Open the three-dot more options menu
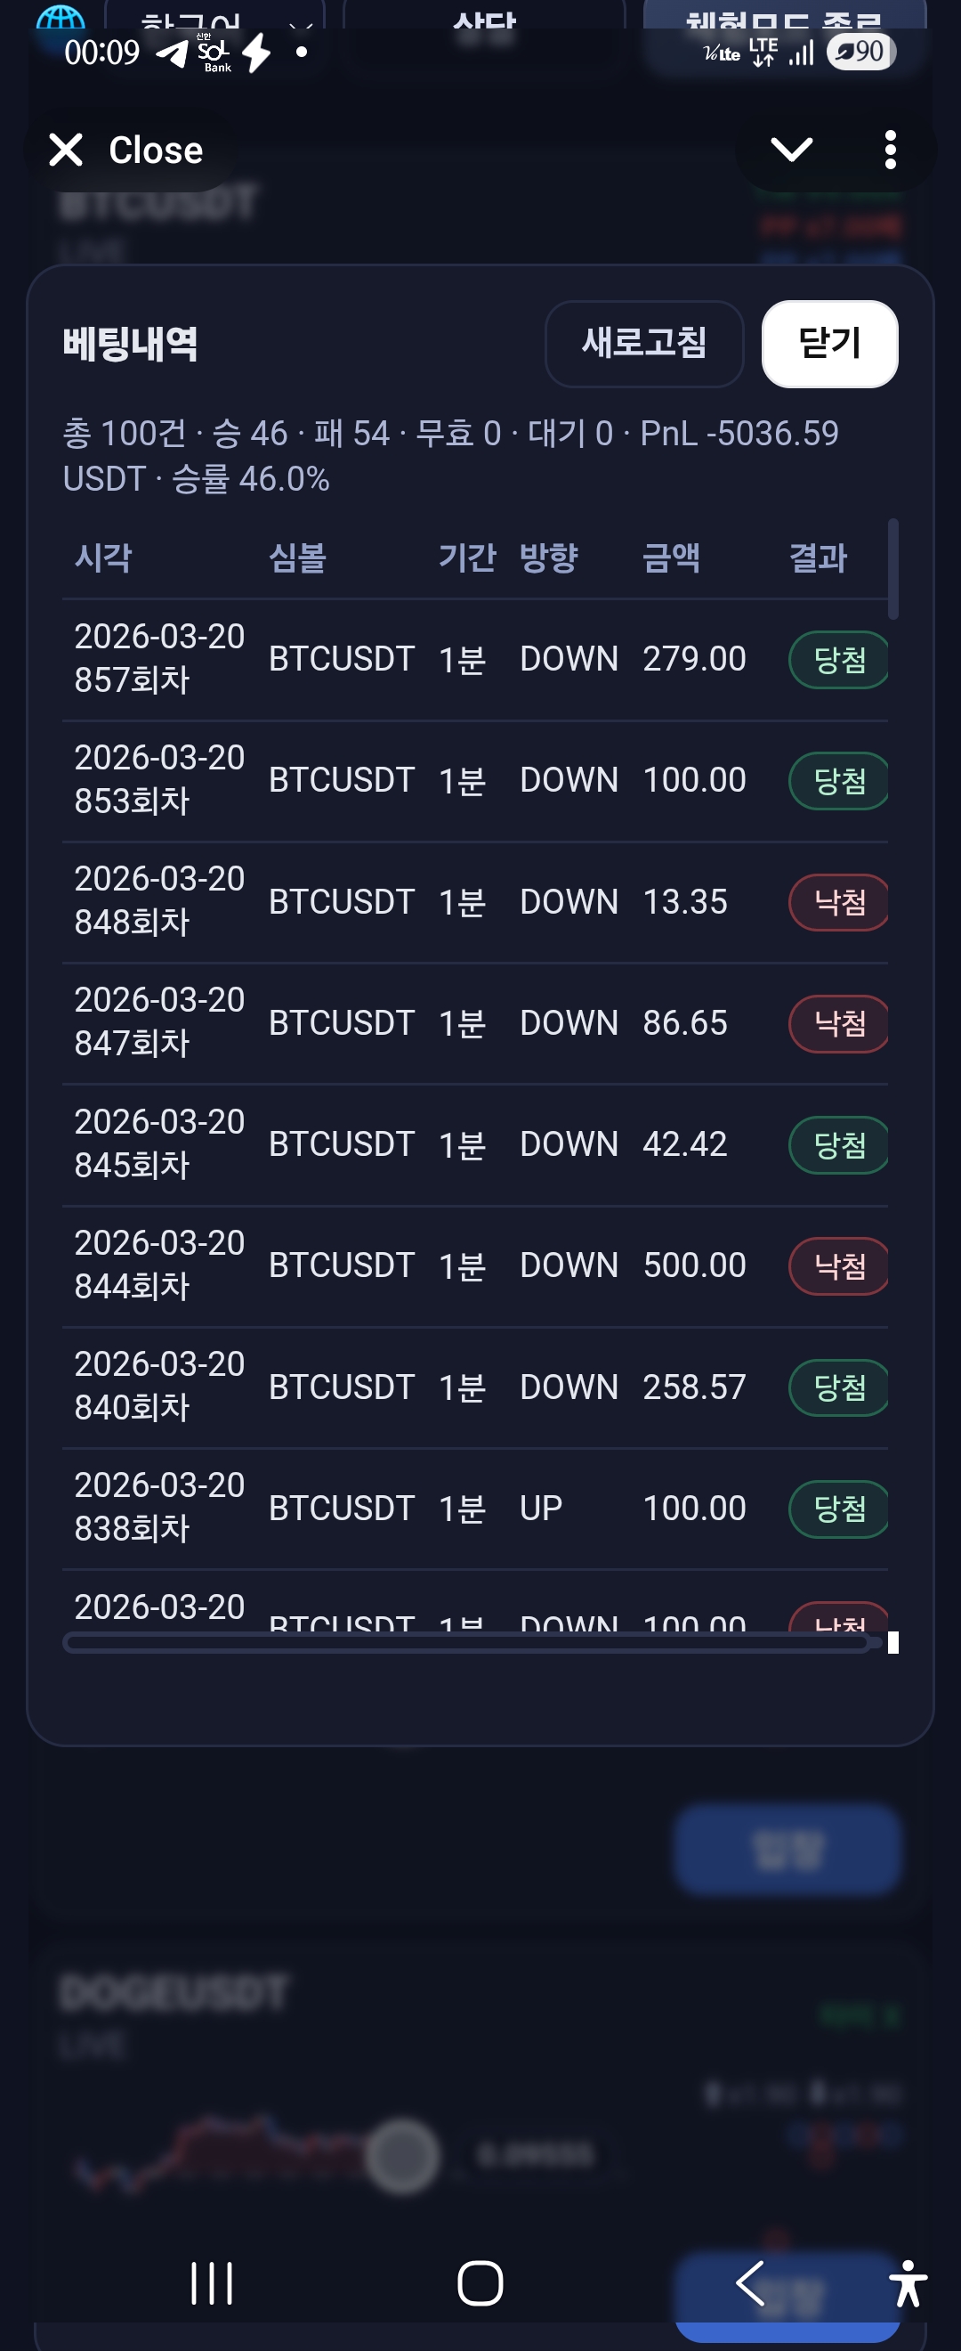 pos(890,150)
